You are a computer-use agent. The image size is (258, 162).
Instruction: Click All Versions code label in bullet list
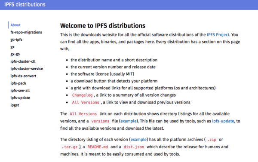(86, 102)
